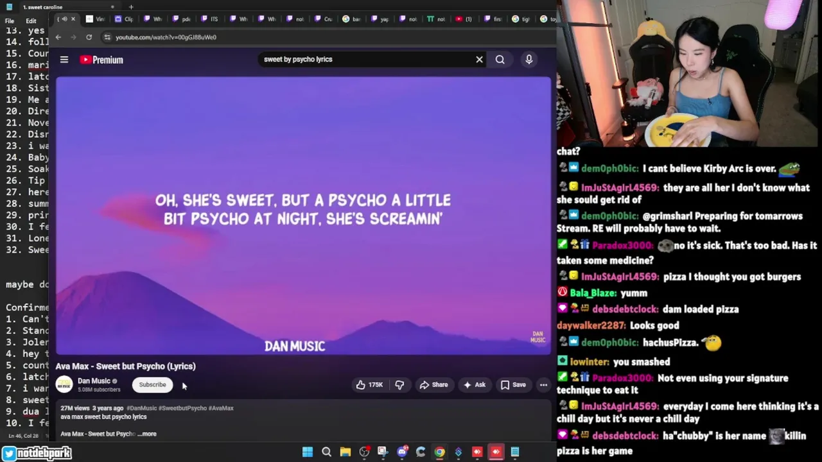This screenshot has width=822, height=462.
Task: Start voice search with microphone icon
Action: coord(529,59)
